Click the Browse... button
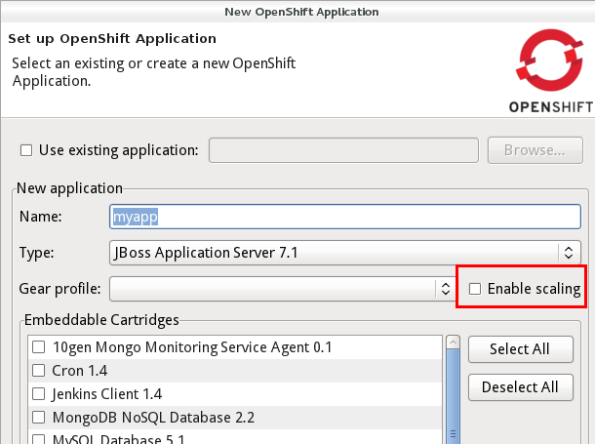Image resolution: width=595 pixels, height=444 pixels. (535, 150)
